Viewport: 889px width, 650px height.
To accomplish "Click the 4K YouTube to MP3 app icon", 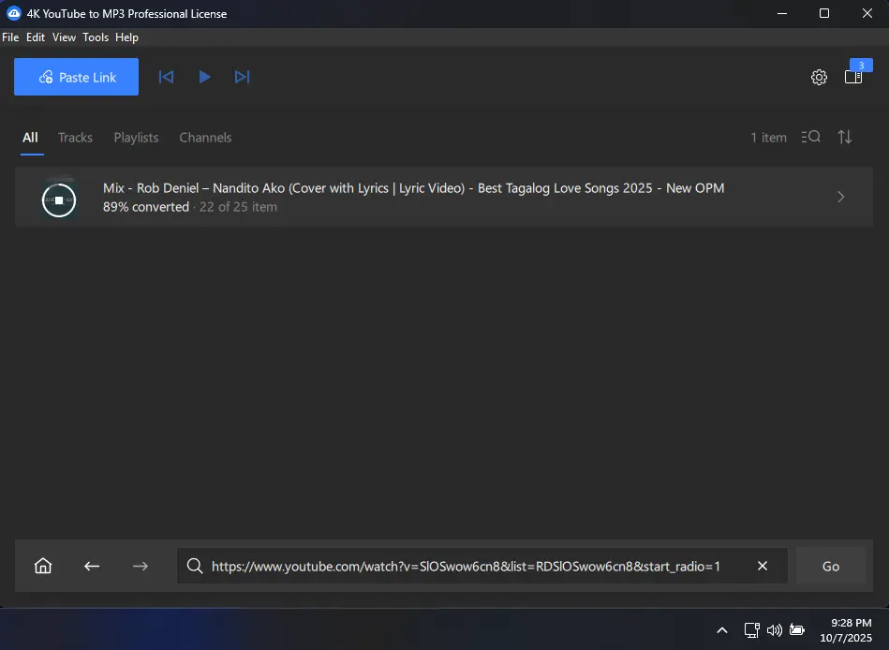I will [14, 14].
